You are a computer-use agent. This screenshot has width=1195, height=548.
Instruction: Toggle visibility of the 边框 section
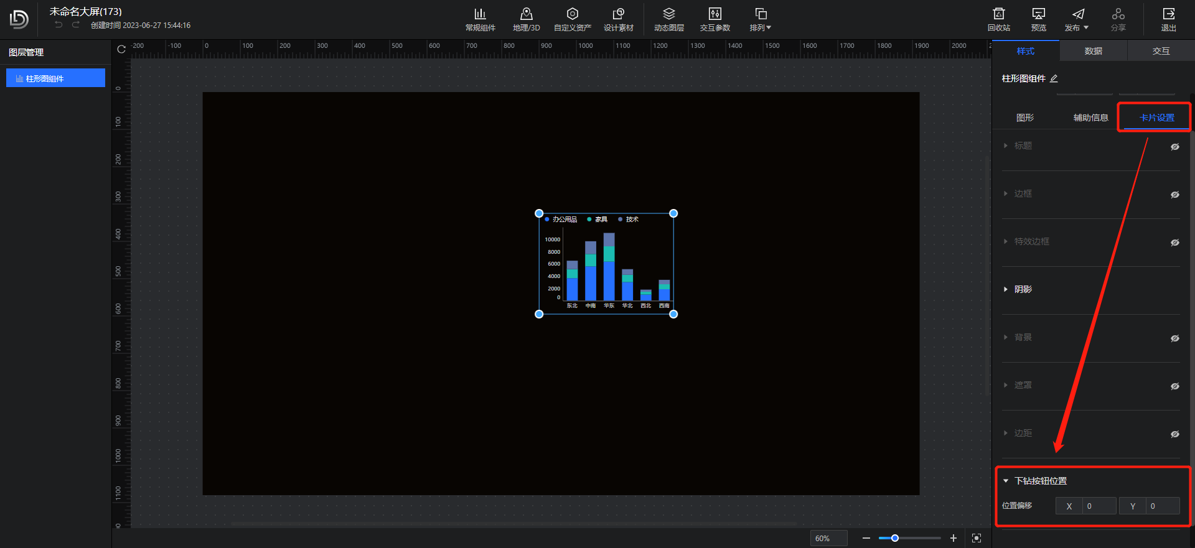tap(1174, 195)
